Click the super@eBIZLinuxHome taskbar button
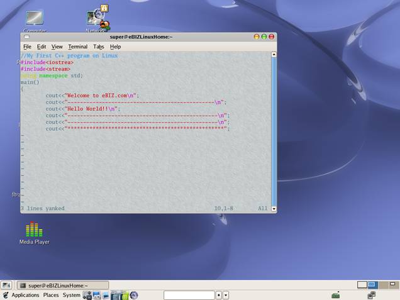 63,285
